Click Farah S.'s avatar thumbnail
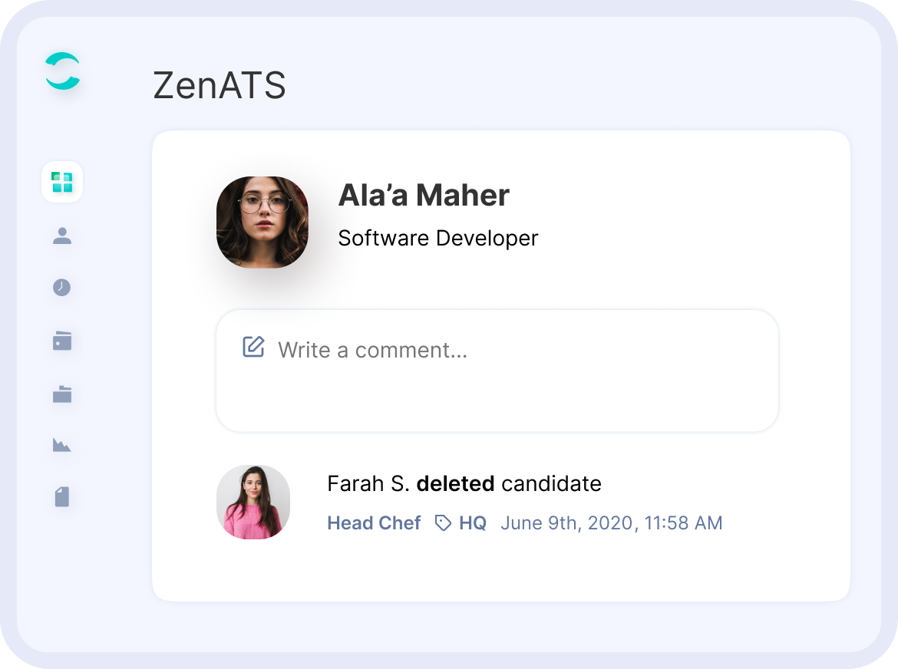Viewport: 898px width, 669px height. click(x=253, y=502)
